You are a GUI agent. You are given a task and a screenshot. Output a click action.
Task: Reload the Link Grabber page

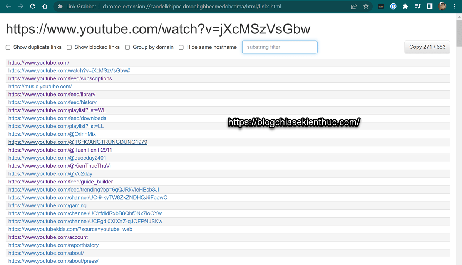click(x=33, y=7)
